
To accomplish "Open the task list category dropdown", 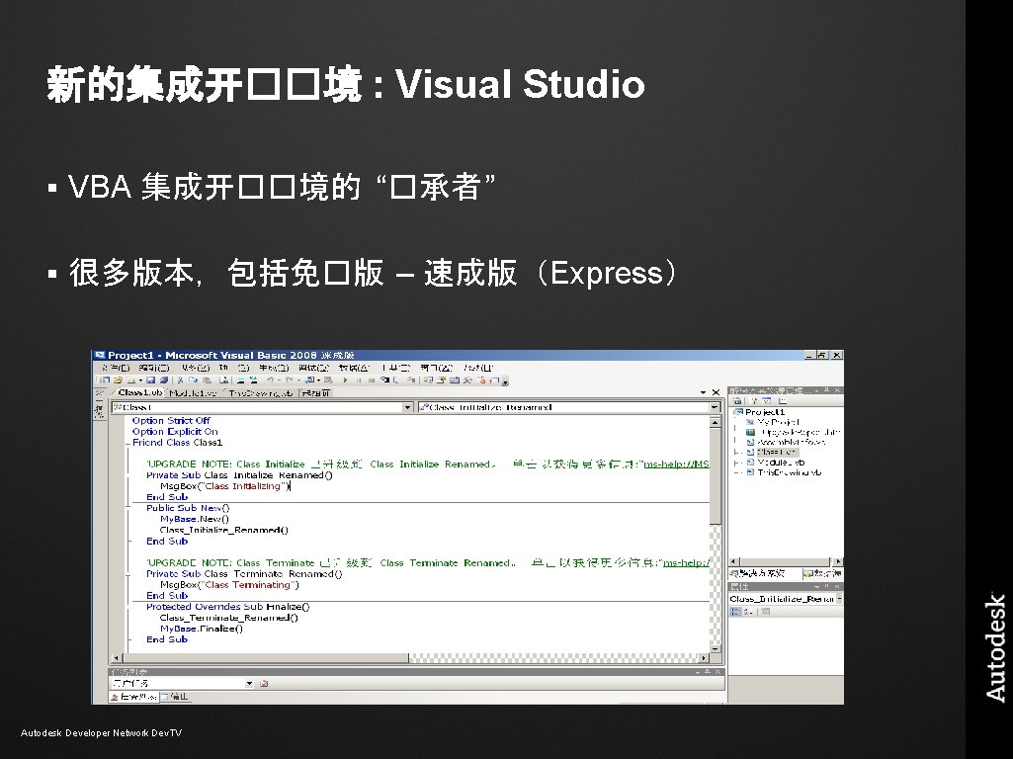I will click(249, 683).
